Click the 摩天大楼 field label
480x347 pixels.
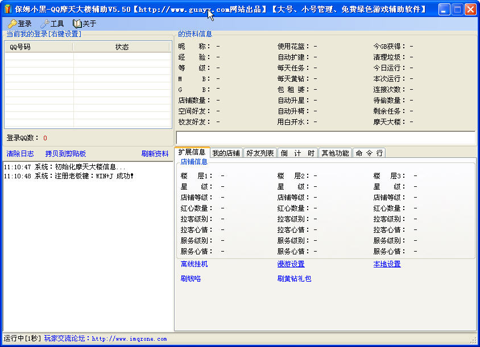pos(390,122)
